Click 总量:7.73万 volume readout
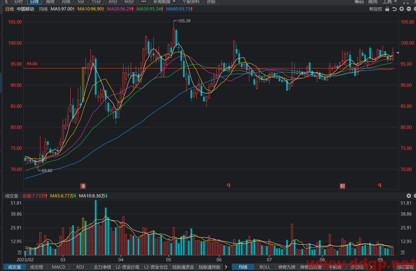416x271 pixels. coord(35,196)
